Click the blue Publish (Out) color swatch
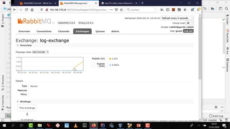 [110, 65]
